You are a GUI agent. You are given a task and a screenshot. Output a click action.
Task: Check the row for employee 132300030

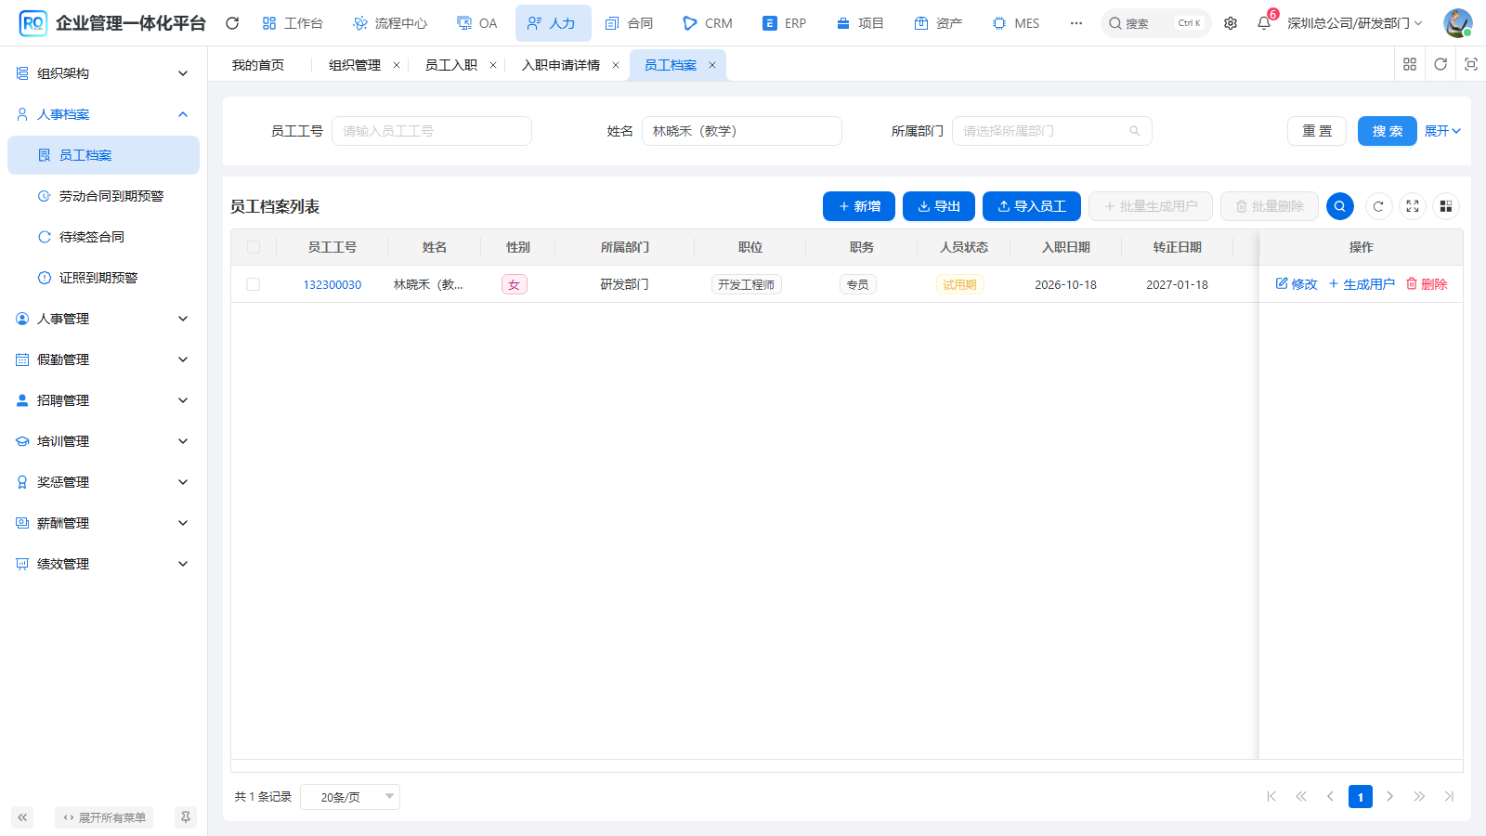[x=254, y=284]
